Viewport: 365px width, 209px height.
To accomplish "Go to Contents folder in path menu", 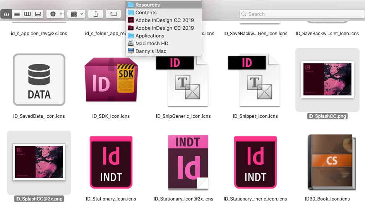I will click(x=164, y=12).
